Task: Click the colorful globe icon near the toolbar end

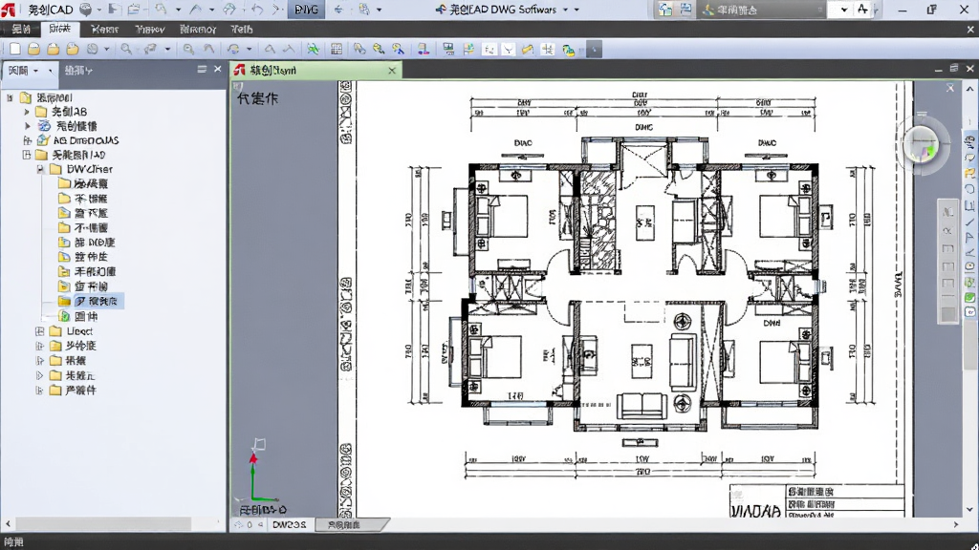Action: click(568, 50)
